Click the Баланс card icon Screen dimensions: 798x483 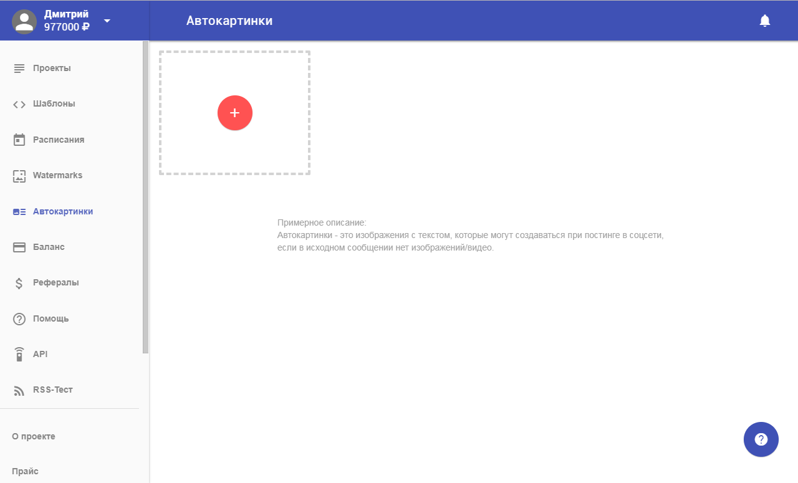19,247
